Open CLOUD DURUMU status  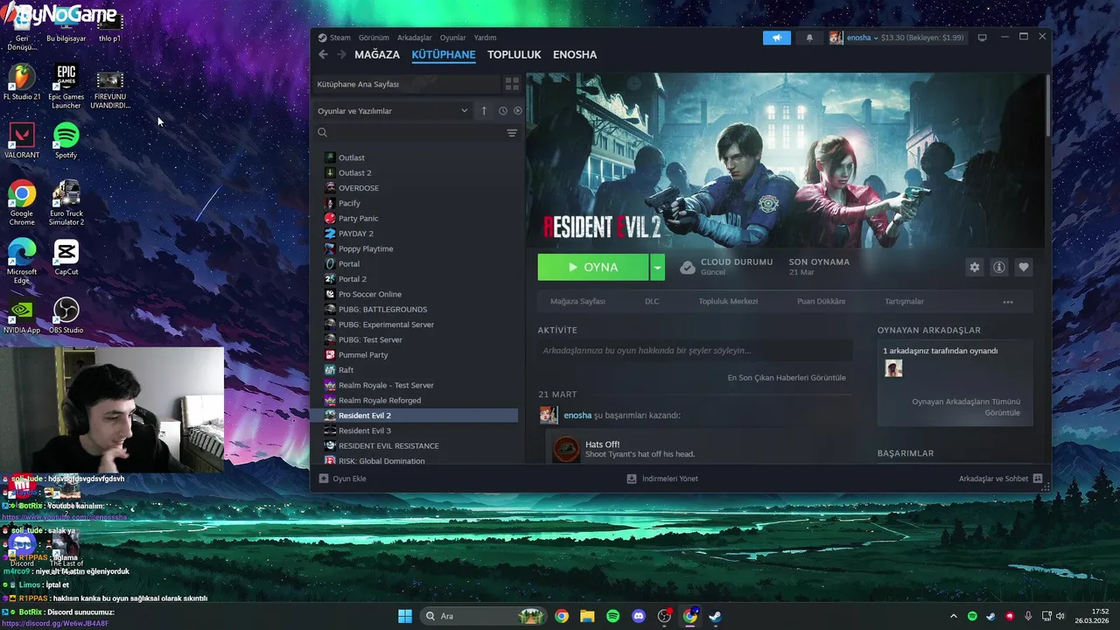point(726,267)
